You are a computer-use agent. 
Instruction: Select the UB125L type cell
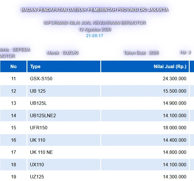tap(64, 103)
